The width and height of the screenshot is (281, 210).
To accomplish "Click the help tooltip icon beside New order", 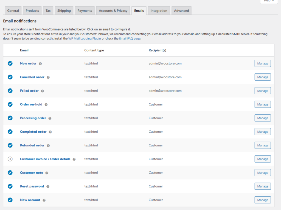I will pyautogui.click(x=40, y=64).
